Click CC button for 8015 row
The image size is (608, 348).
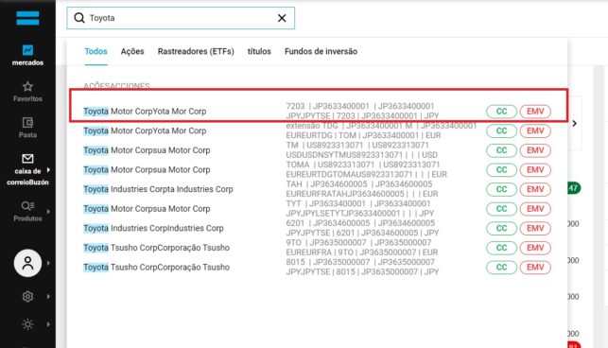(501, 267)
